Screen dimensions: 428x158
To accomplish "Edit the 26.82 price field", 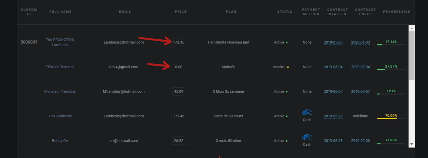I will 179,141.
